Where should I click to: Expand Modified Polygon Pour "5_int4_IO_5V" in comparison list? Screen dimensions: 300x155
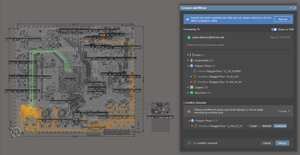(191, 82)
